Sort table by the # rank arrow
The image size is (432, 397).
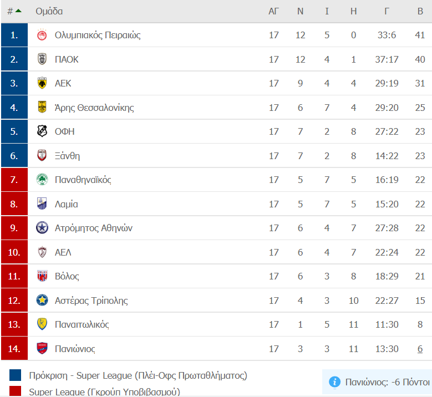pyautogui.click(x=14, y=11)
